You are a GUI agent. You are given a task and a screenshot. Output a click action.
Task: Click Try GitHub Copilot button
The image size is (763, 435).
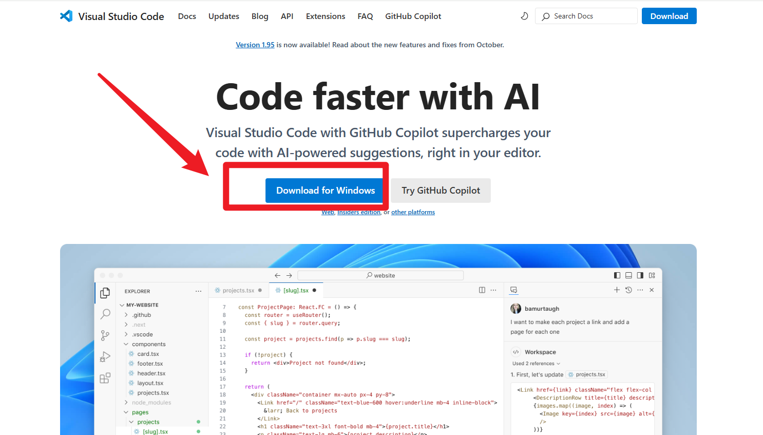[x=441, y=191]
